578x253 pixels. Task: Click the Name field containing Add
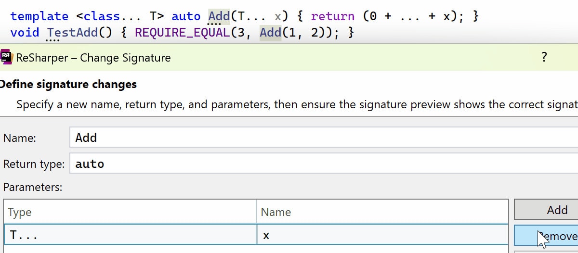(x=323, y=138)
